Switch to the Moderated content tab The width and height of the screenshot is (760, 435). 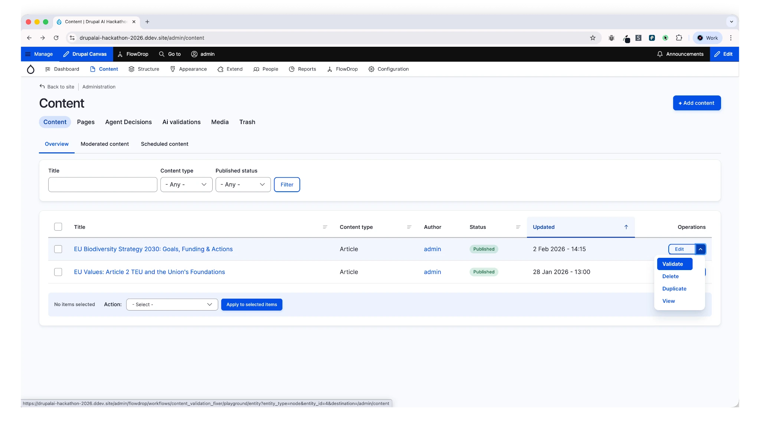tap(105, 144)
